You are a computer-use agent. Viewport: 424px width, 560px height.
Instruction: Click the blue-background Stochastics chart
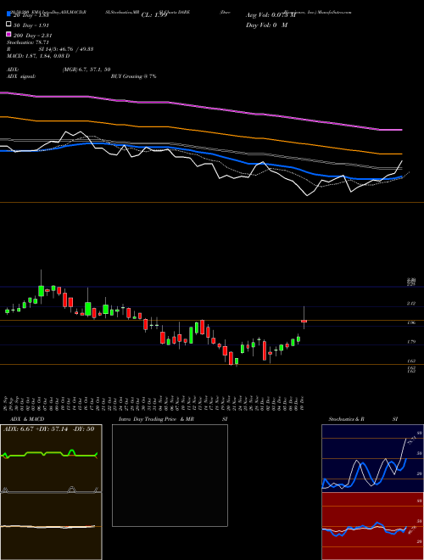click(372, 458)
